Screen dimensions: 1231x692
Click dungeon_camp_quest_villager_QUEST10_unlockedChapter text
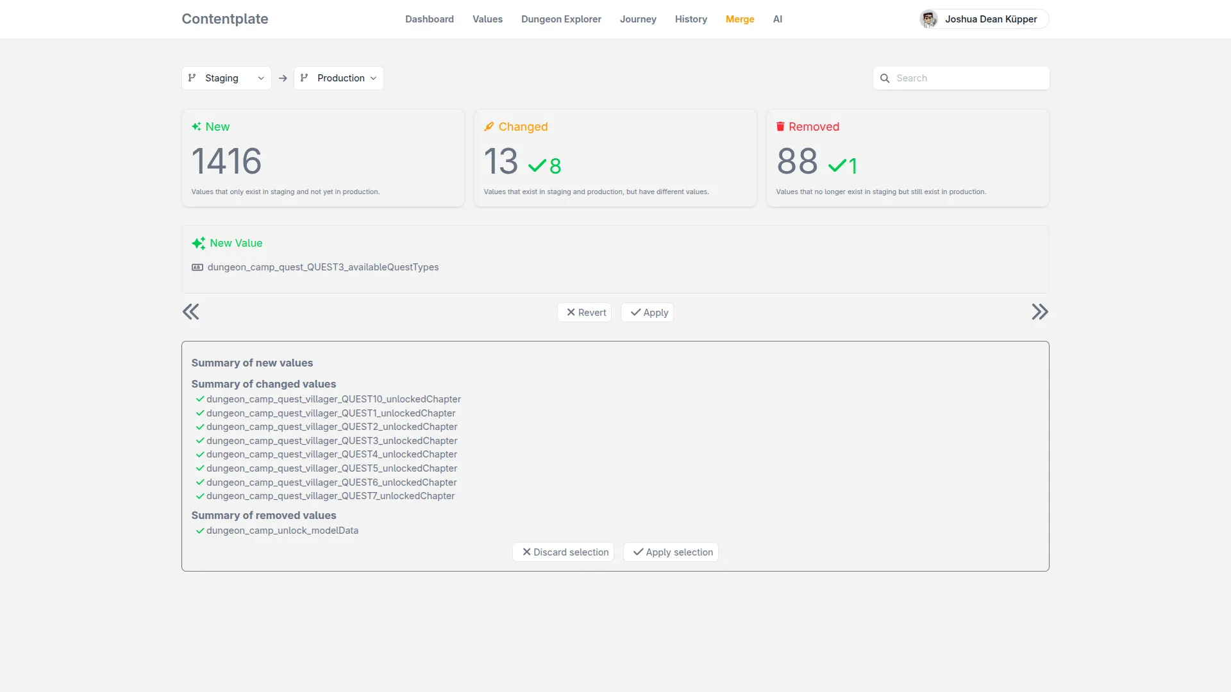tap(333, 399)
